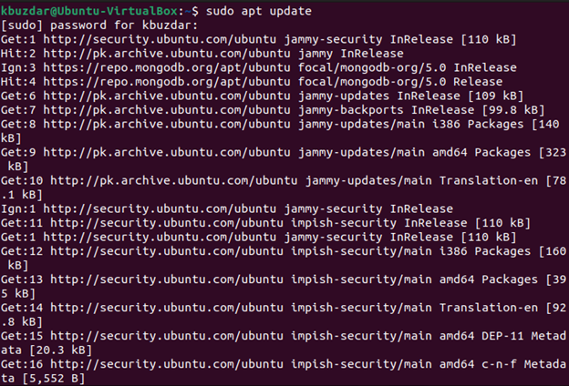Click the kbuzdar@Ubuntu-VirtualBox prompt text
This screenshot has height=386, width=569.
(x=89, y=11)
